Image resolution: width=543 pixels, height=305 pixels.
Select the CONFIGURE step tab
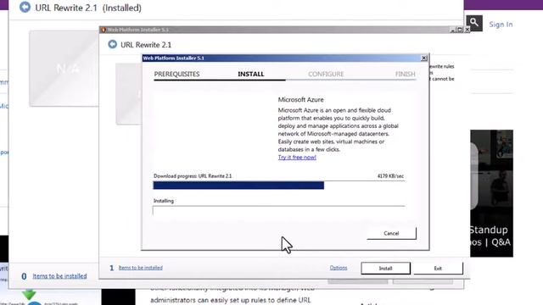click(326, 74)
